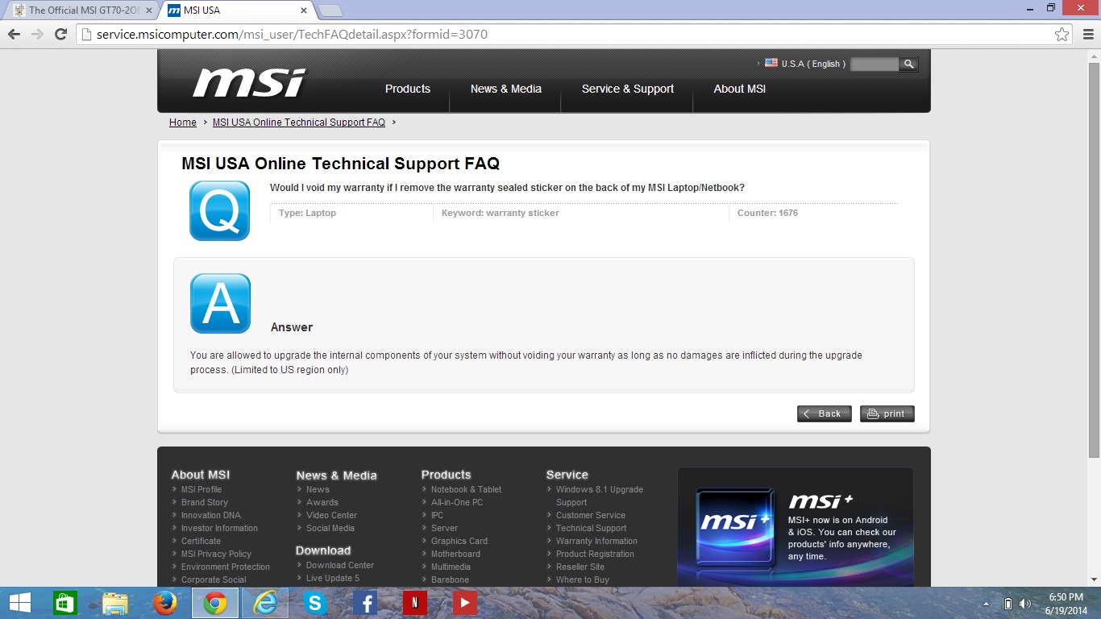Open the Products menu
Image resolution: width=1101 pixels, height=619 pixels.
tap(408, 89)
